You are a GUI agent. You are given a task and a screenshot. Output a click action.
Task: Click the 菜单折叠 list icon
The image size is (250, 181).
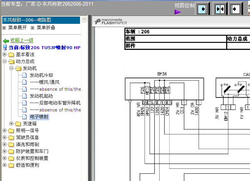click(32, 28)
